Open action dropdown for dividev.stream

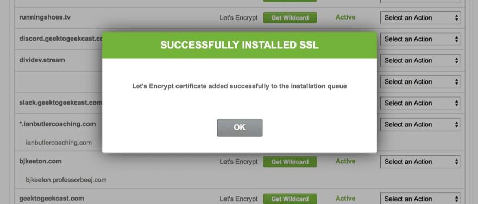tap(420, 60)
